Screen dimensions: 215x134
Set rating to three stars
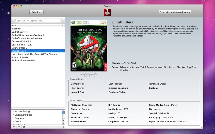click(x=89, y=75)
